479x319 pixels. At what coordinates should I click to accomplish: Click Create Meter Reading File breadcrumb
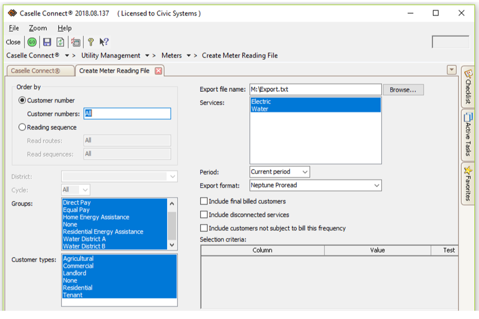coord(240,55)
